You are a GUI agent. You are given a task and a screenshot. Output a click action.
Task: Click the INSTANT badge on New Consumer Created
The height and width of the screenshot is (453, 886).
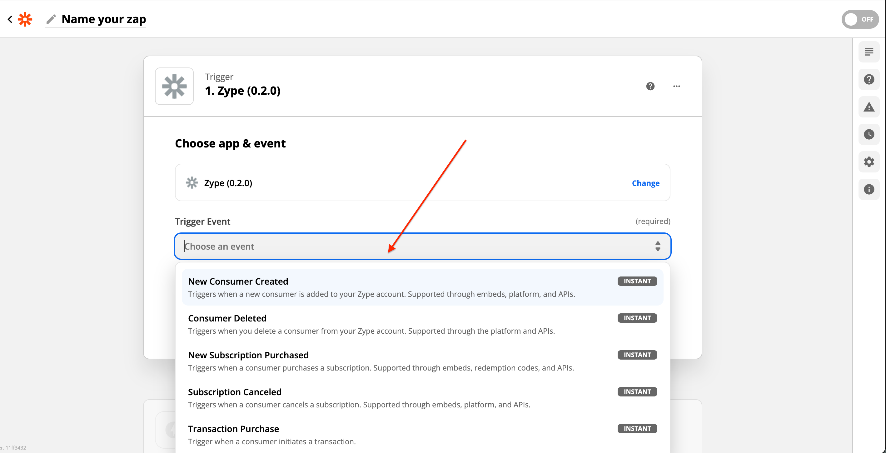point(637,281)
